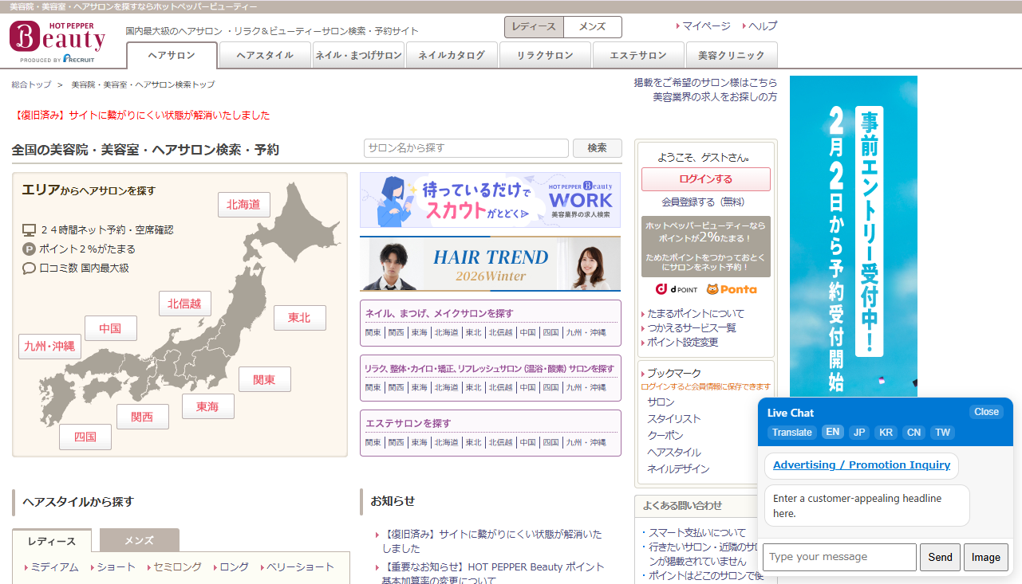Open the Hot Pepper Beauty WORK scout banner
The image size is (1022, 584).
point(490,200)
